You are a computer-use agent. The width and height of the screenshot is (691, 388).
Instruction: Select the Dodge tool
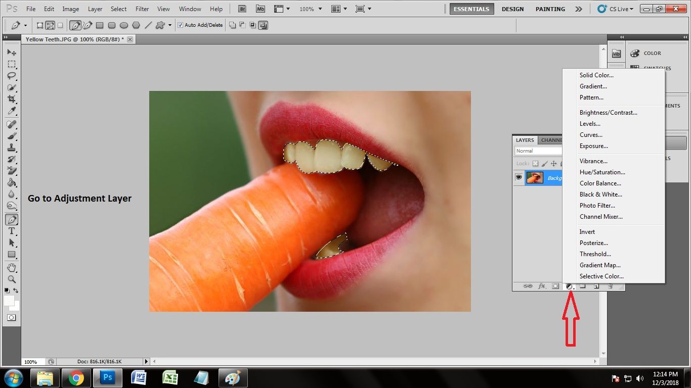[11, 206]
